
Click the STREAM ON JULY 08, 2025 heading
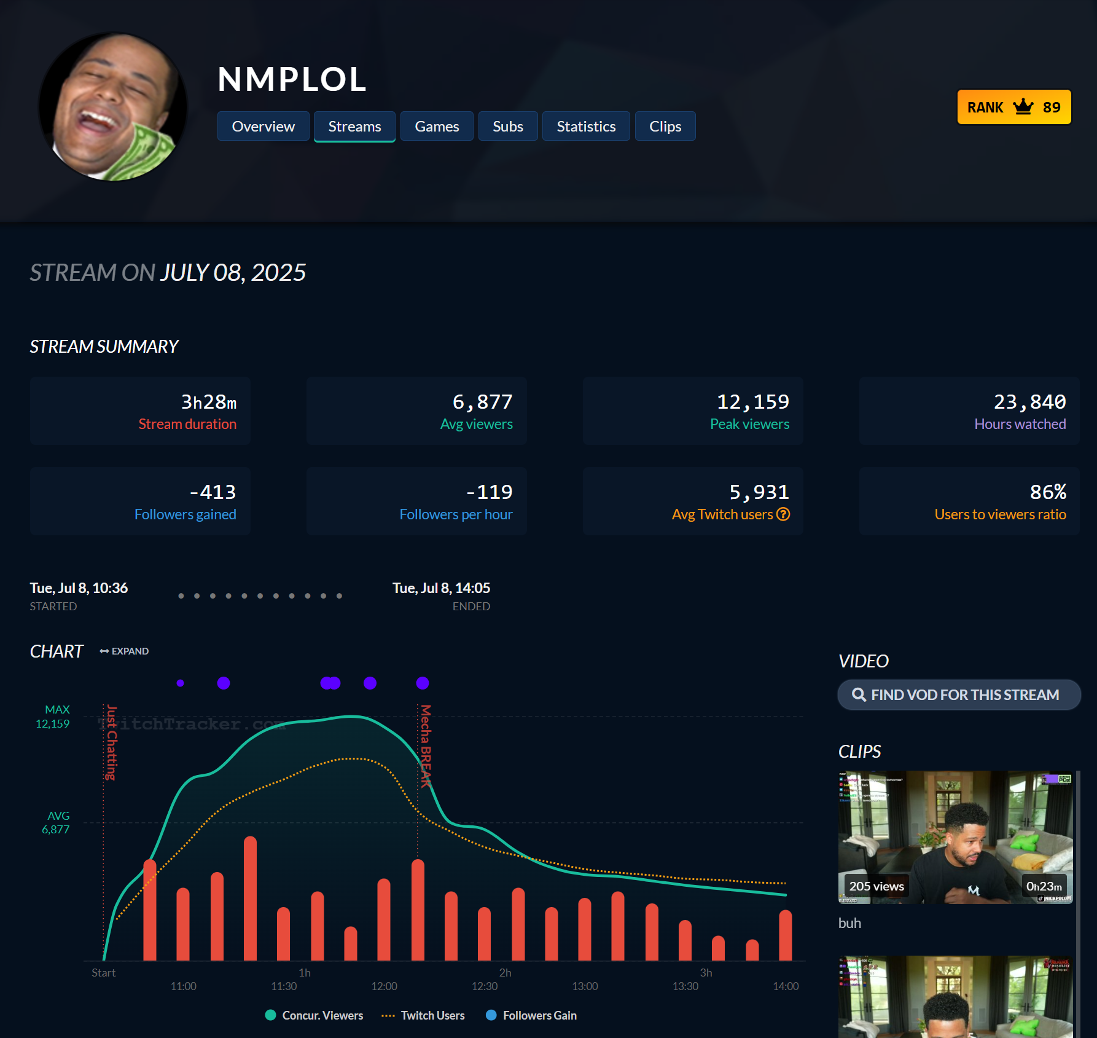coord(168,272)
